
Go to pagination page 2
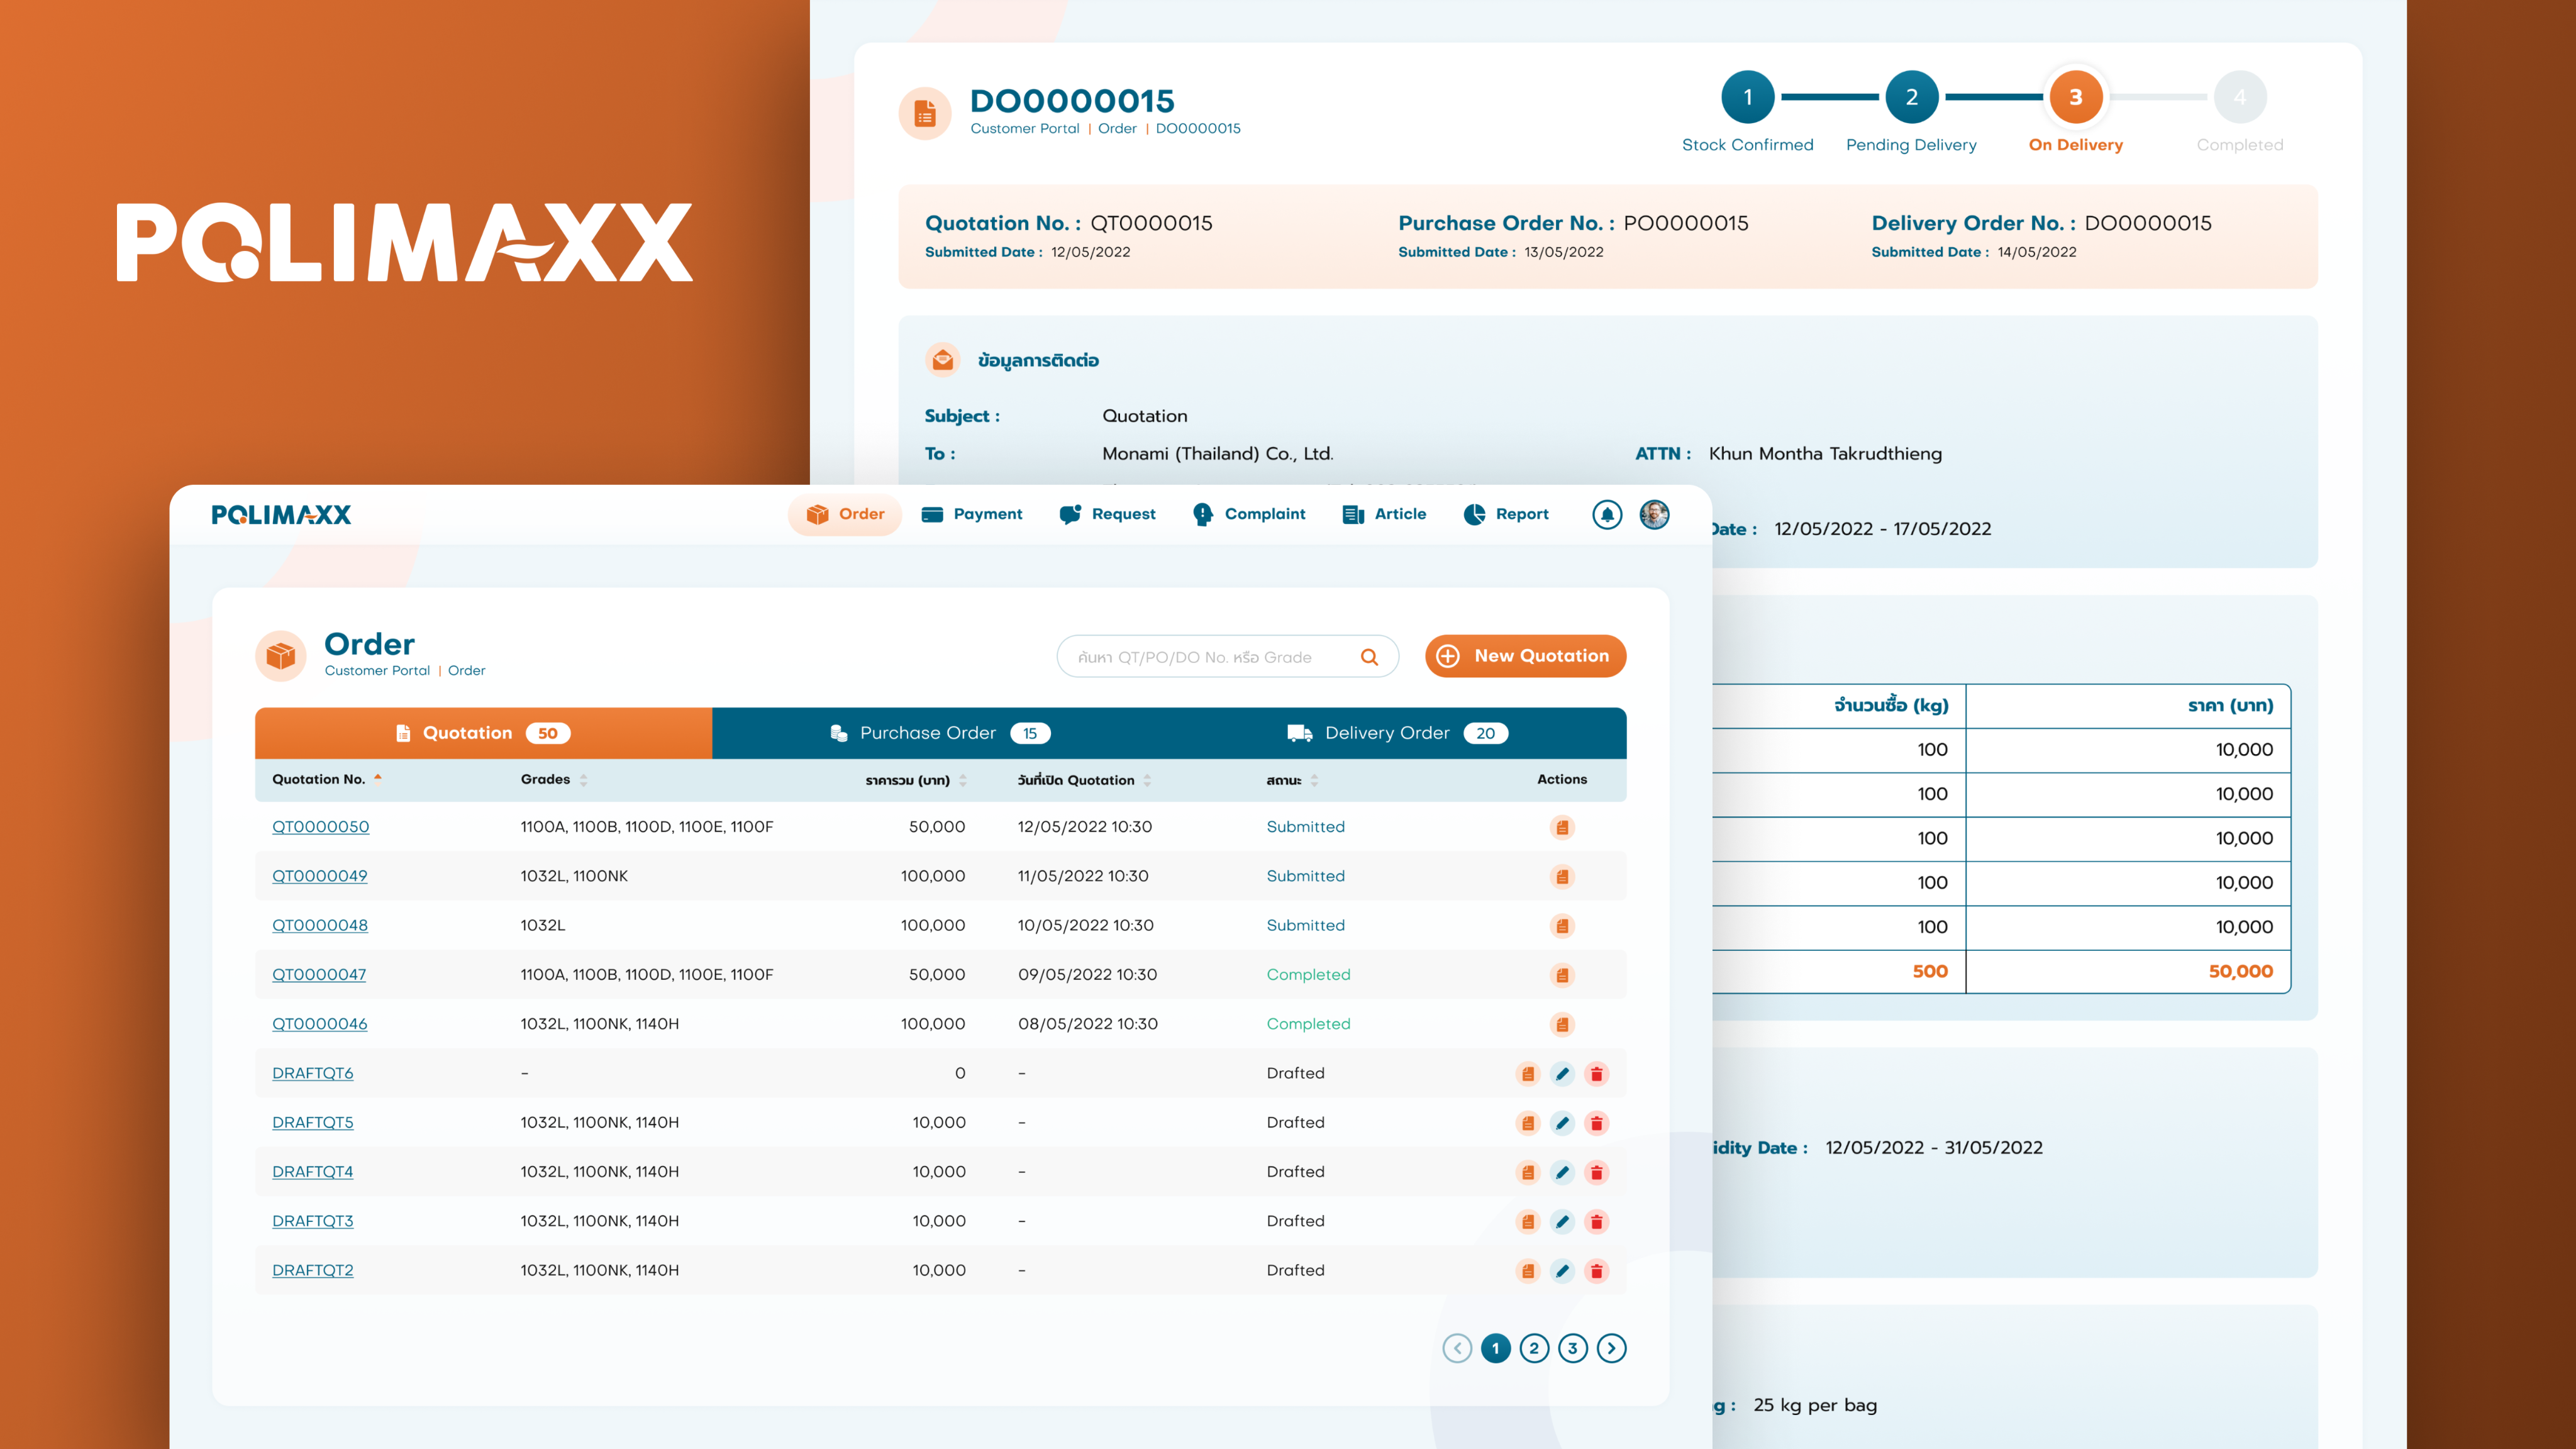click(x=1533, y=1348)
